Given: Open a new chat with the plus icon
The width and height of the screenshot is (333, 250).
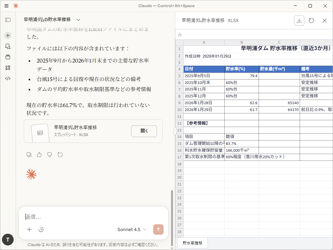Looking at the screenshot, I should coord(7,35).
